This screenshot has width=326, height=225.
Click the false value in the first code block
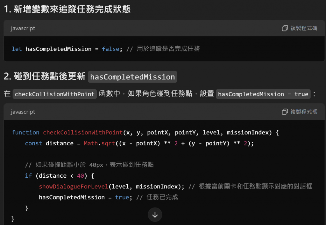click(110, 49)
